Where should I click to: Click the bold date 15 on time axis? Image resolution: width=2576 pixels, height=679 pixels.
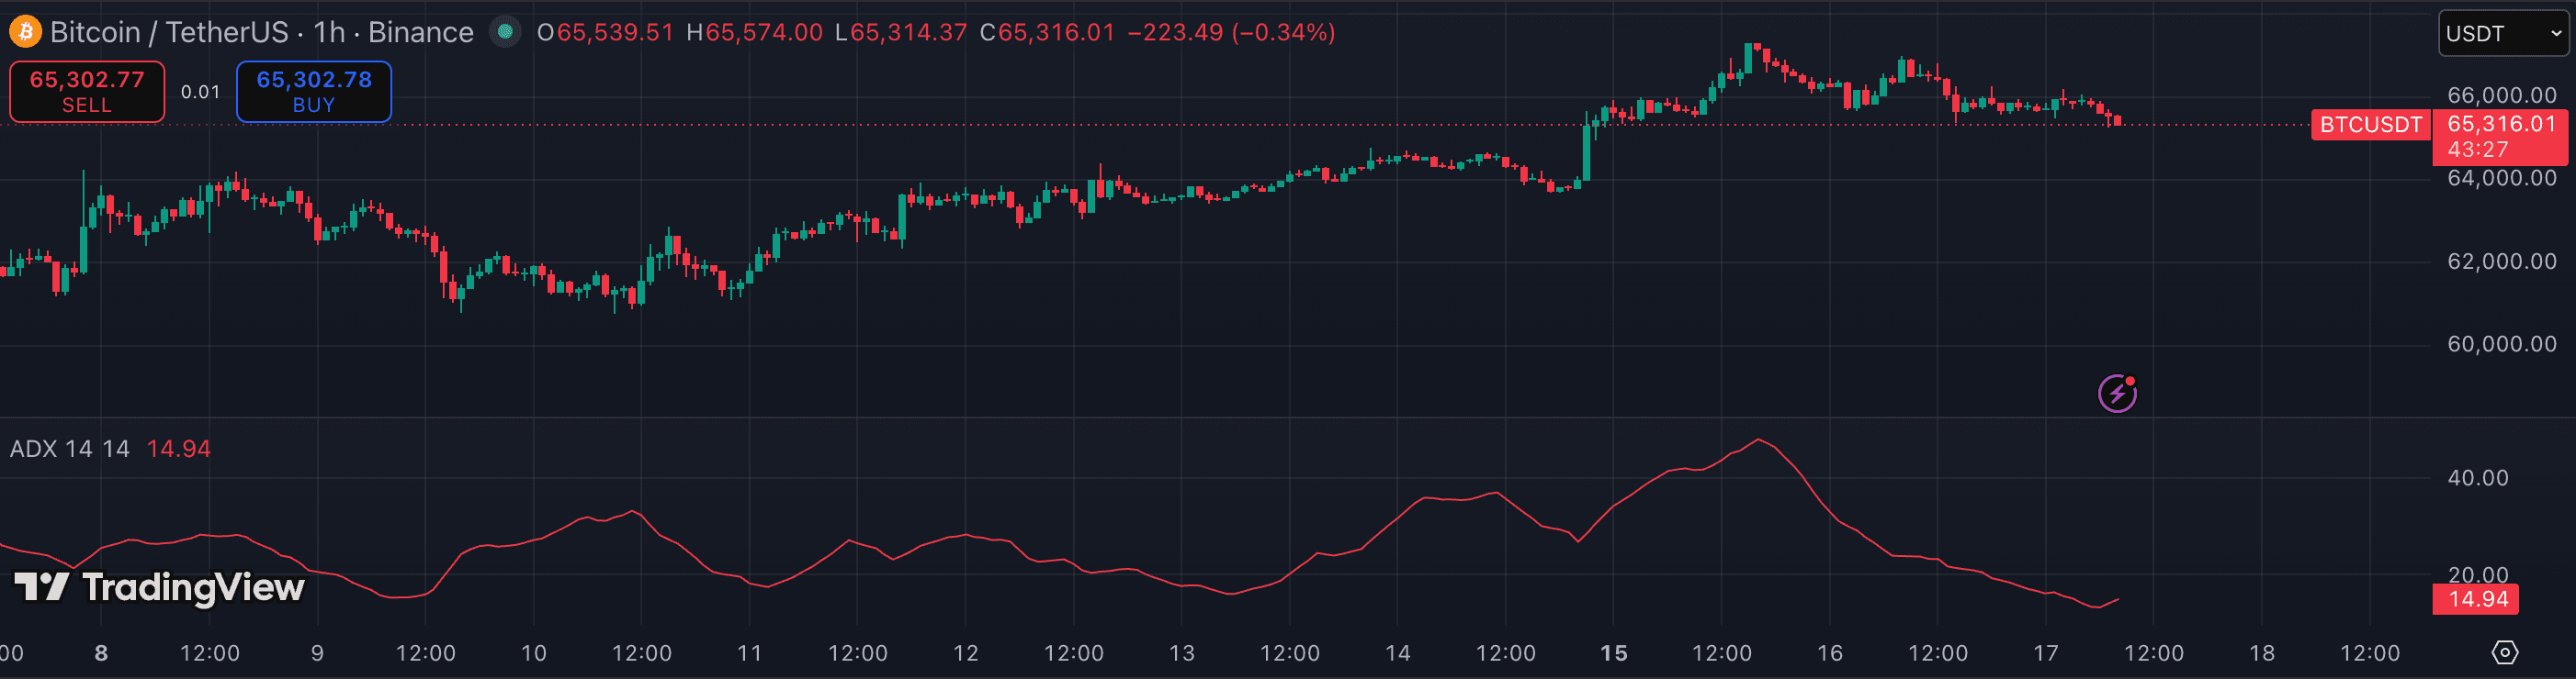tap(1613, 653)
